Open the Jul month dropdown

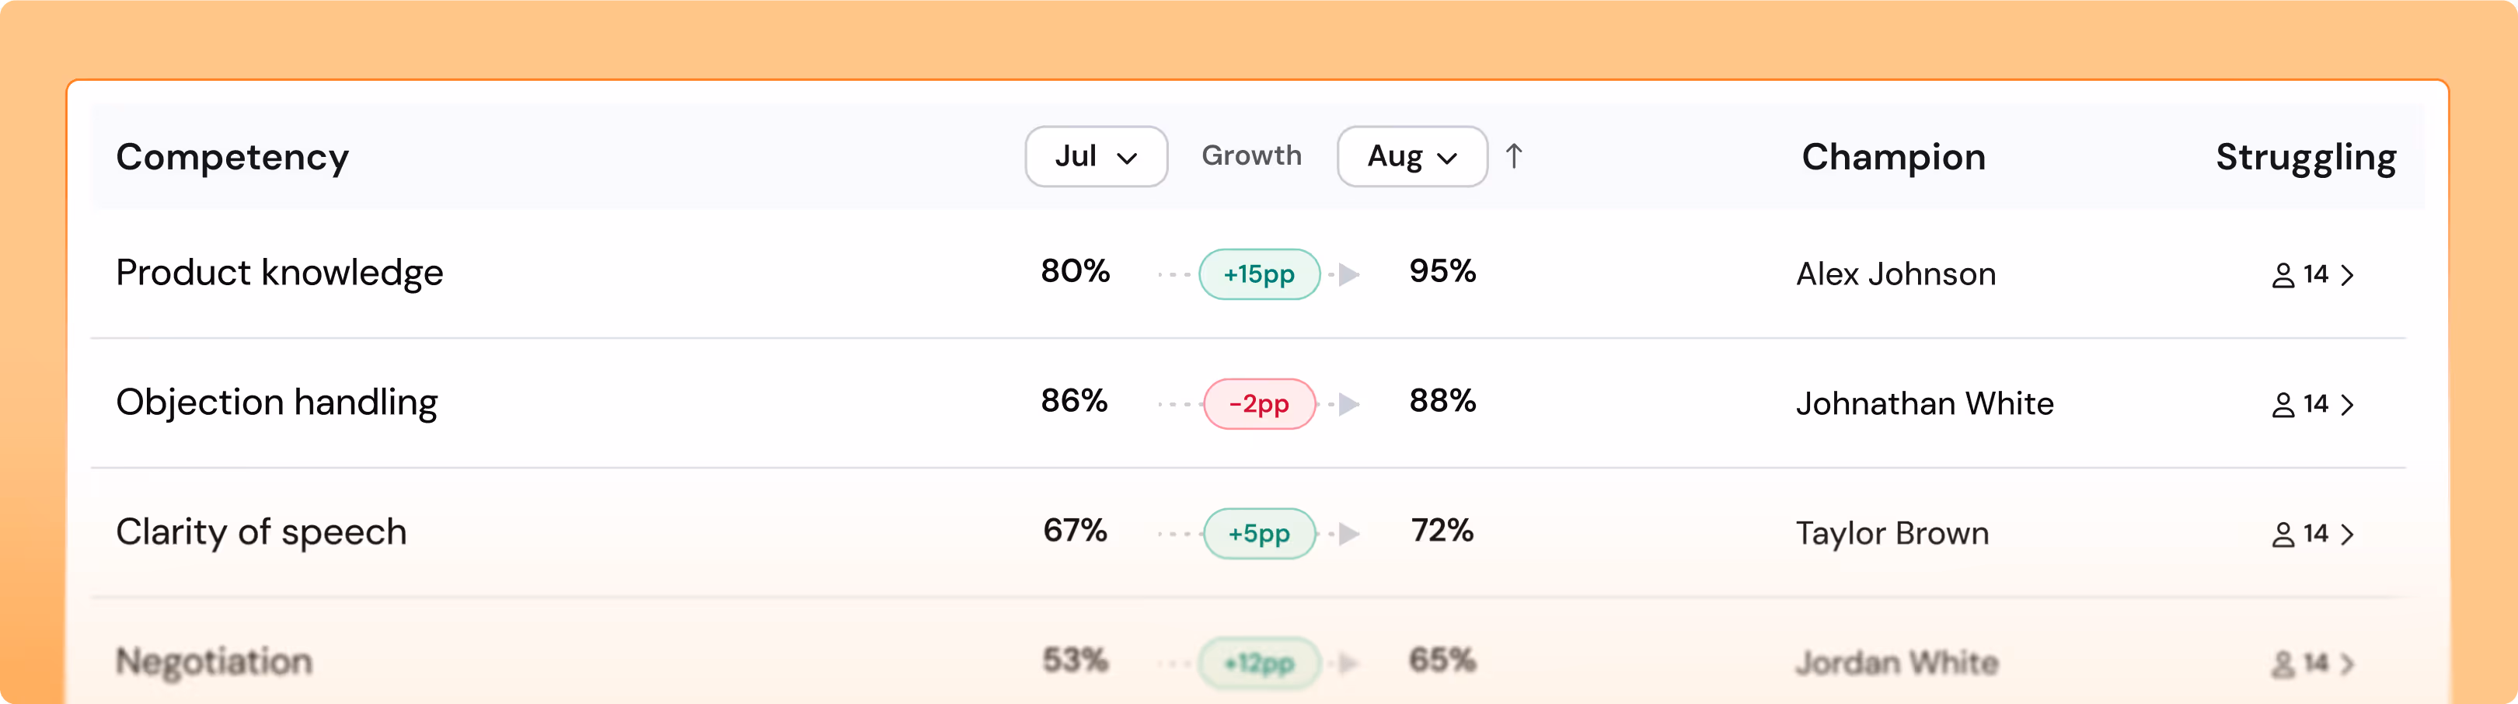[x=1096, y=156]
